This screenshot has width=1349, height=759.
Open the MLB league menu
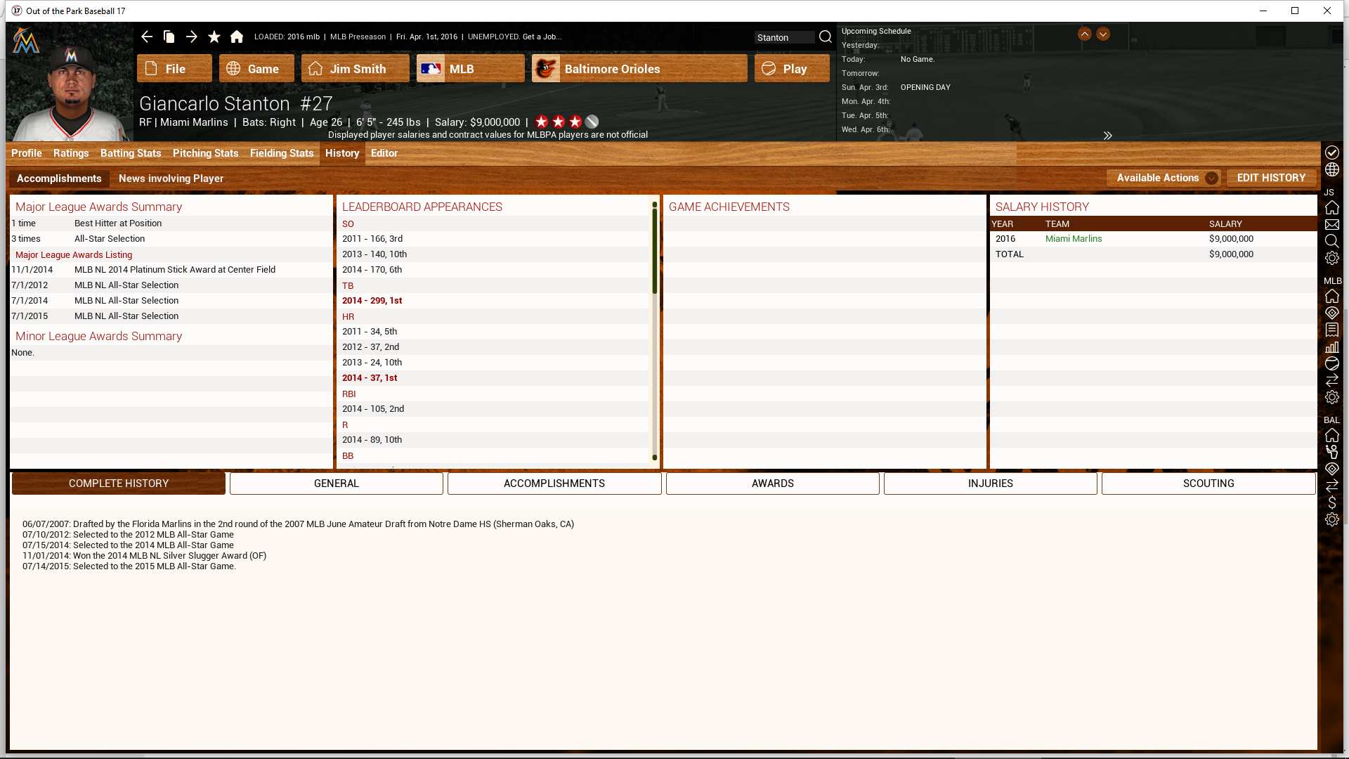471,68
